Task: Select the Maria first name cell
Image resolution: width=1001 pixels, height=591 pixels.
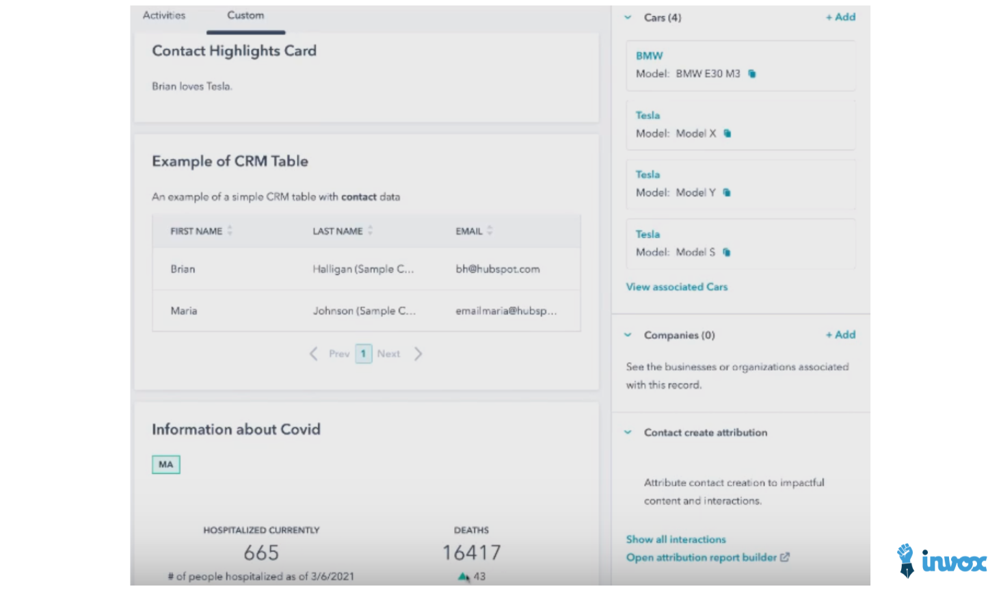Action: [184, 311]
